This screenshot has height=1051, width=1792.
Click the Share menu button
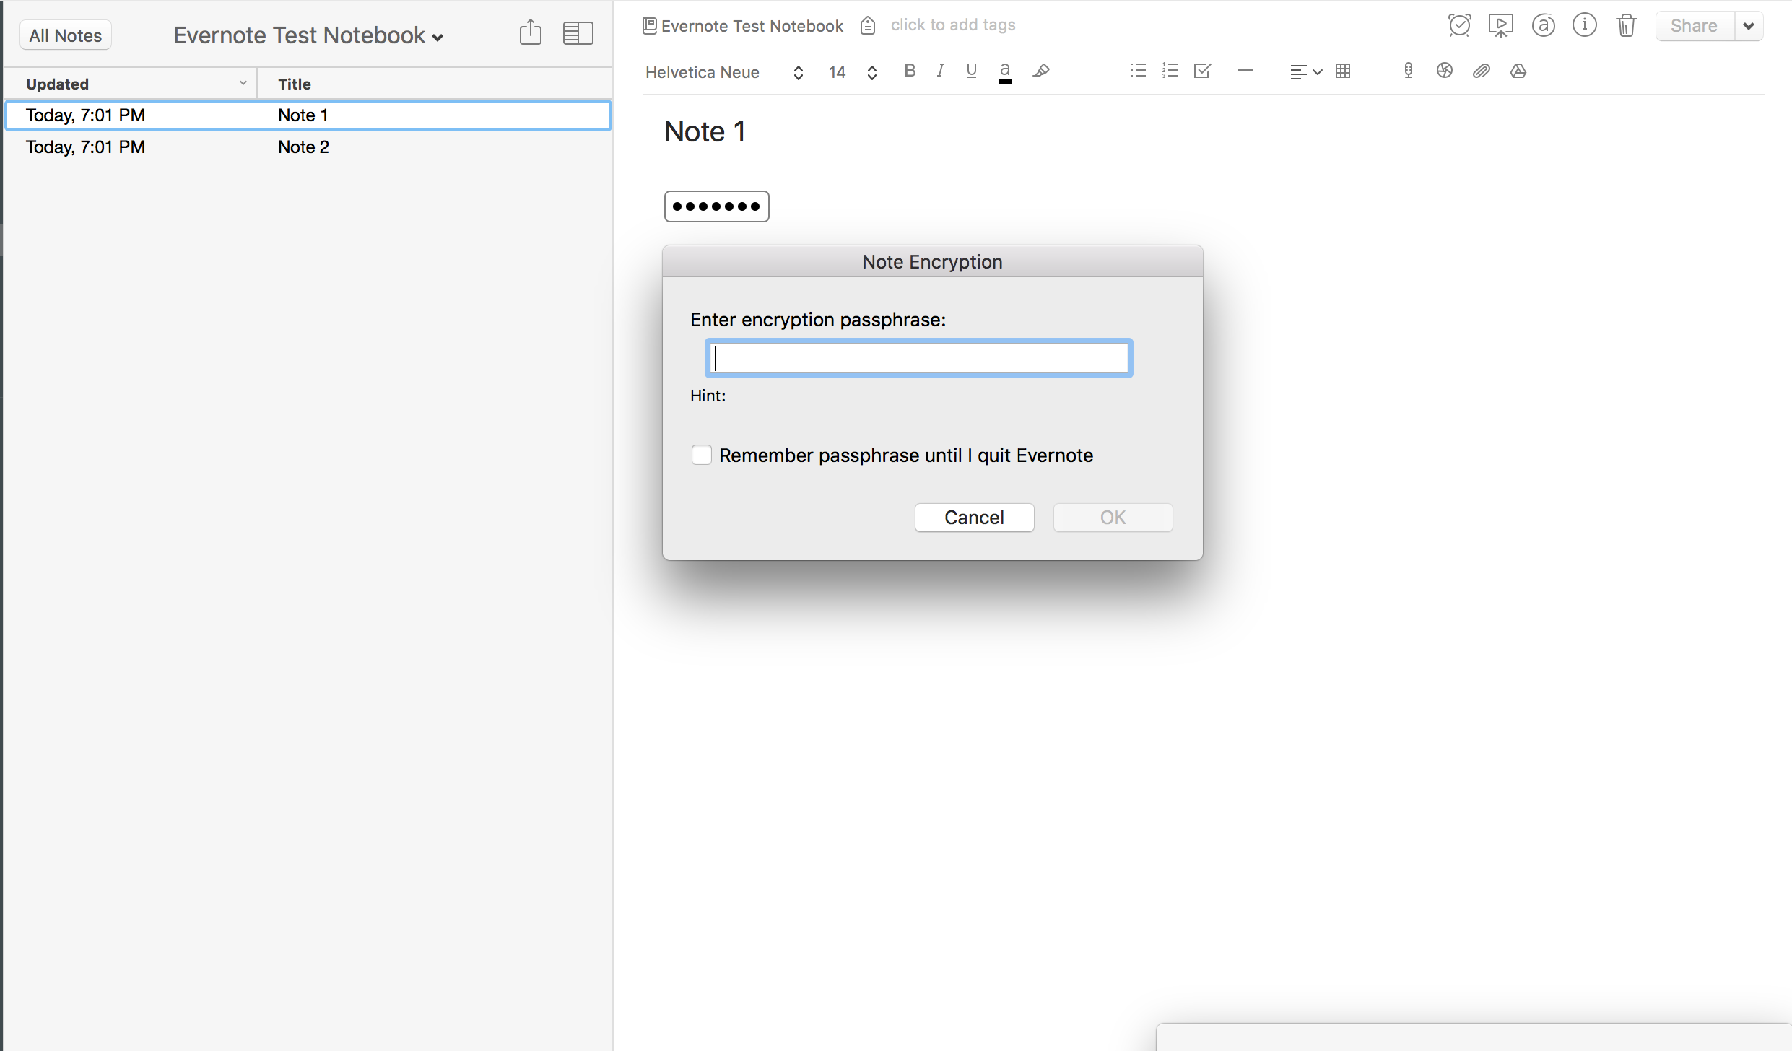1749,25
